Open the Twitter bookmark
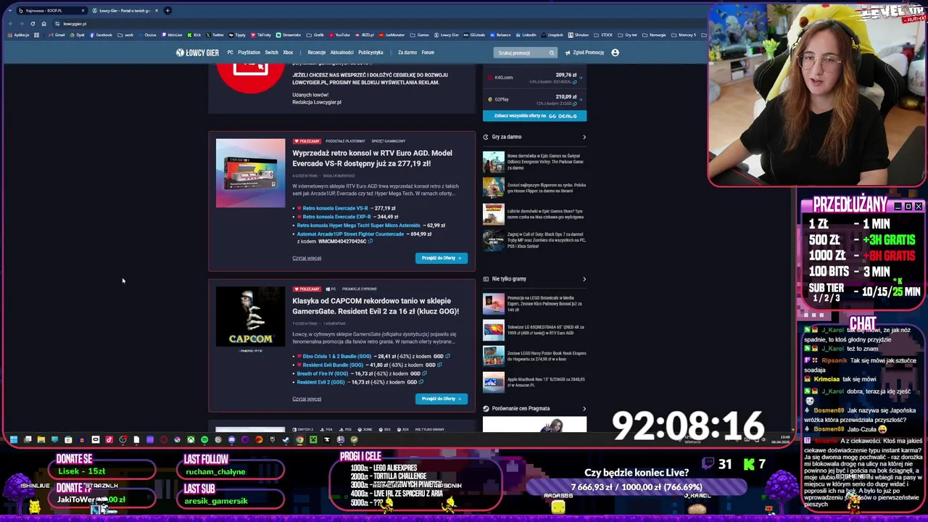This screenshot has height=522, width=928. pos(215,35)
